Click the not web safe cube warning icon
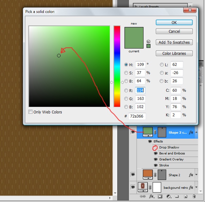Viewport: 205px width, 202px height. click(x=149, y=41)
